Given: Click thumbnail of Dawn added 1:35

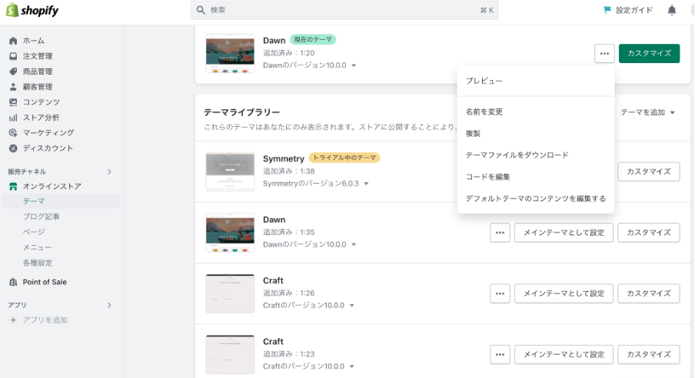Looking at the screenshot, I should coord(230,233).
